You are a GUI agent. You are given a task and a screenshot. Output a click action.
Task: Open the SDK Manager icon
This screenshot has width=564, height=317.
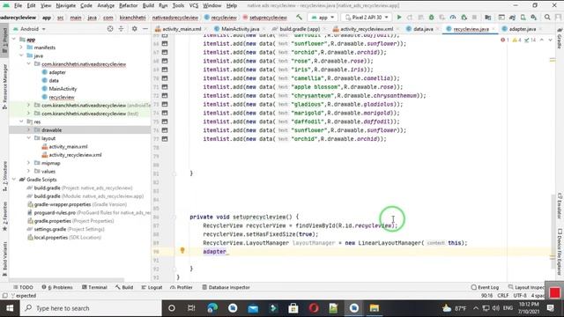point(534,18)
